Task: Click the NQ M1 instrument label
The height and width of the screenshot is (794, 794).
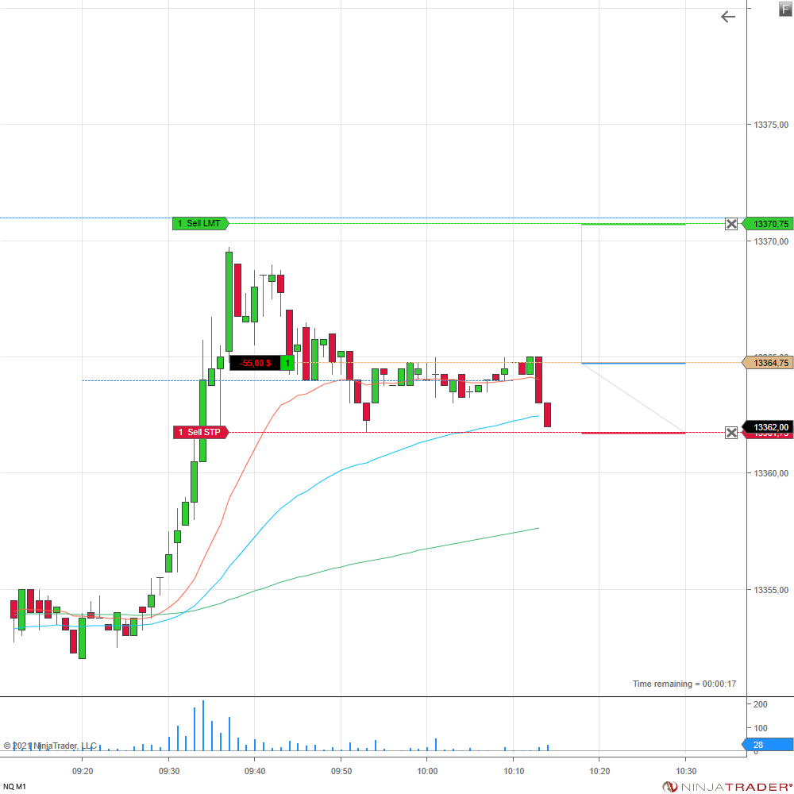Action: point(14,786)
